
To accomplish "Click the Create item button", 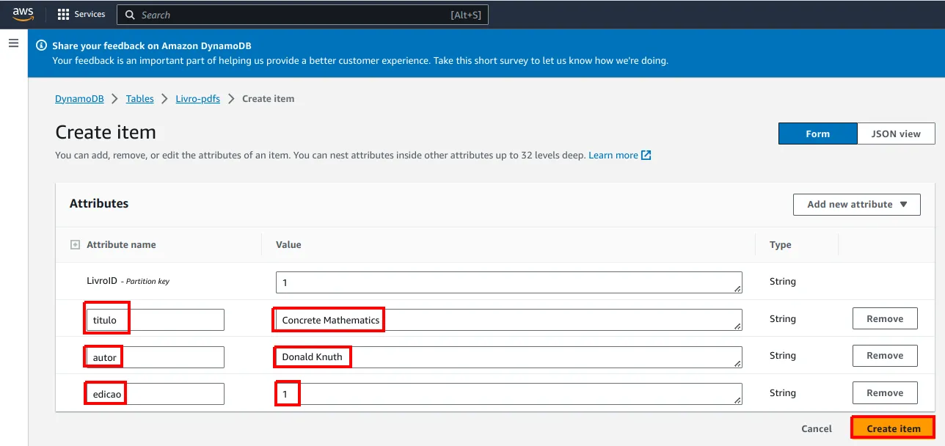I will point(894,429).
